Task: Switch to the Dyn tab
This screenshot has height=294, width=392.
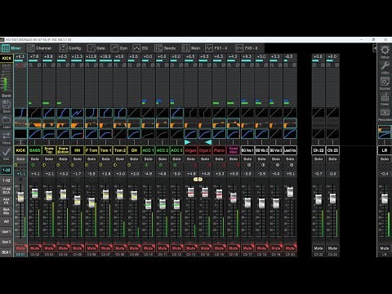Action: pyautogui.click(x=119, y=48)
